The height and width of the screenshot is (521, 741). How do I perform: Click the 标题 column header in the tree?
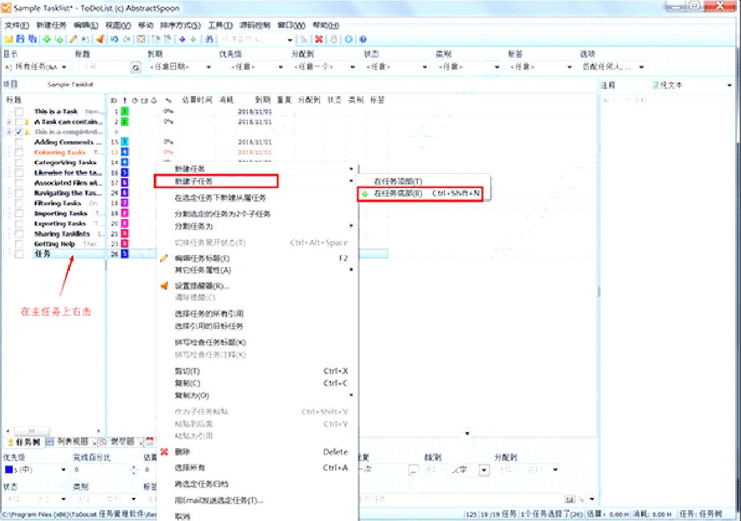point(13,99)
